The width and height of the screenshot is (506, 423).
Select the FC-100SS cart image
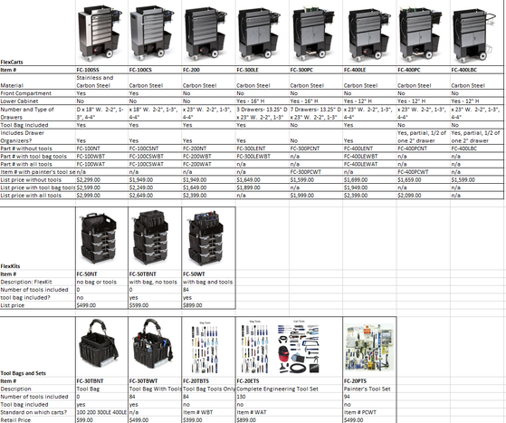100,33
